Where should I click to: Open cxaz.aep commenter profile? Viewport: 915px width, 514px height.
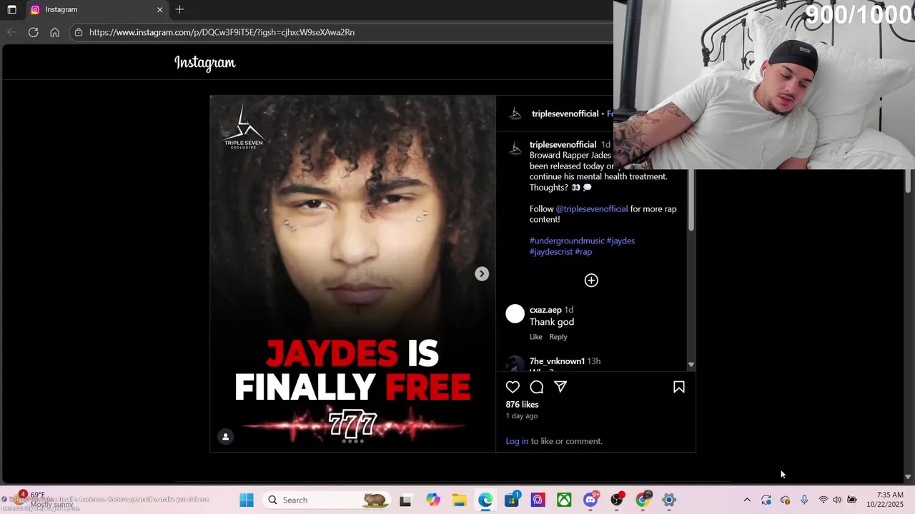coord(545,310)
